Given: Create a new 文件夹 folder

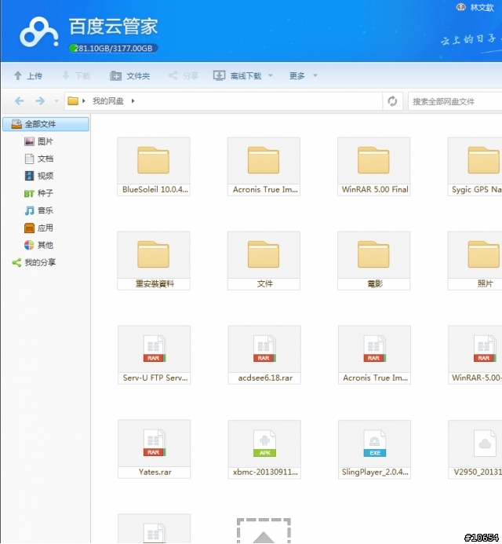Looking at the screenshot, I should click(x=129, y=75).
